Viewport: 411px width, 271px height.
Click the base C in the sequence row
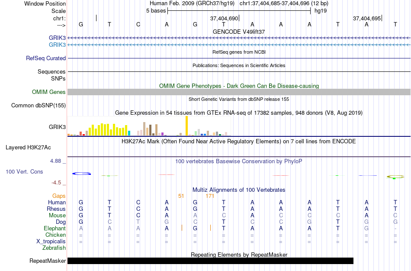tap(138, 24)
